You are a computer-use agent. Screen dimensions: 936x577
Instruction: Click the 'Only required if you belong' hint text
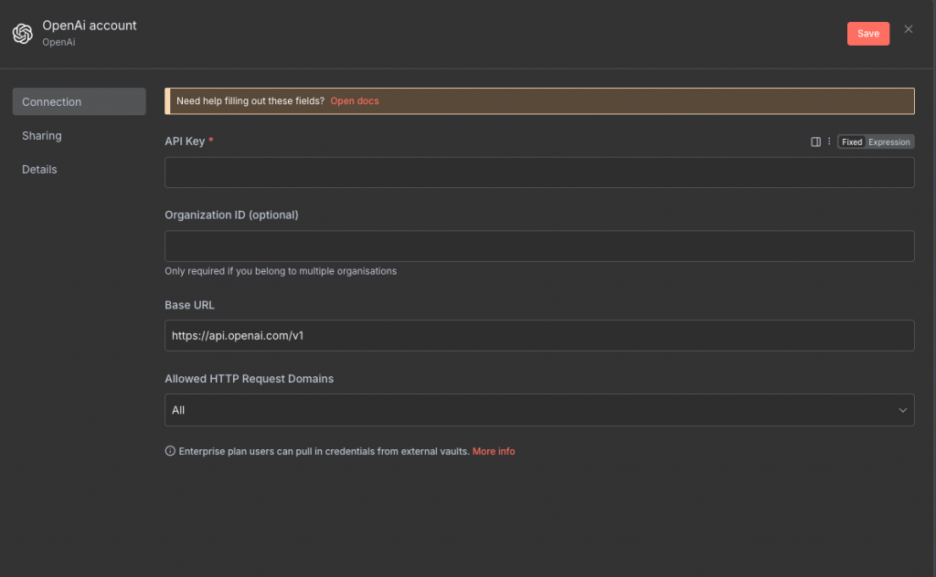(281, 271)
